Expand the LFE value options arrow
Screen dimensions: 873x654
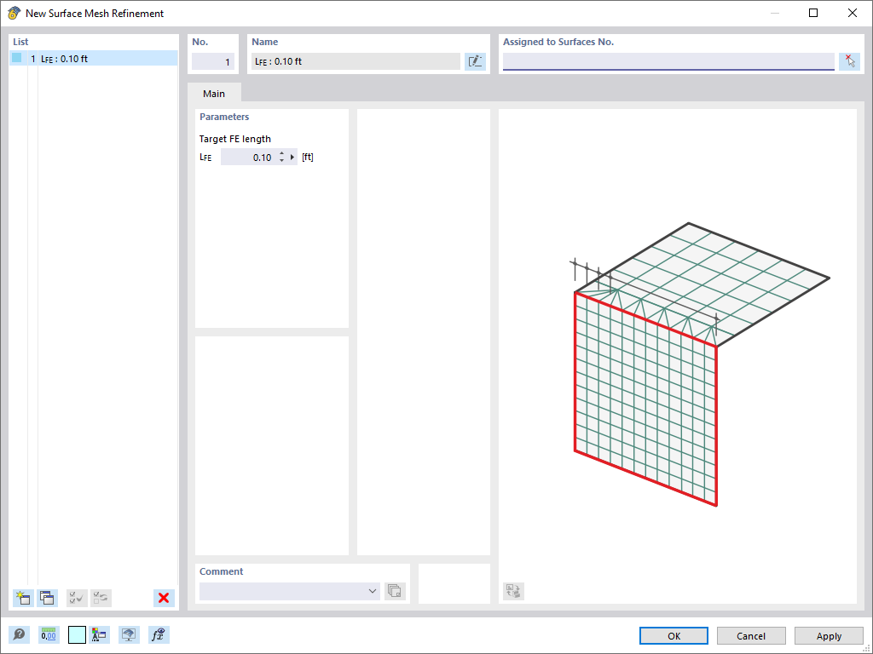(x=292, y=157)
